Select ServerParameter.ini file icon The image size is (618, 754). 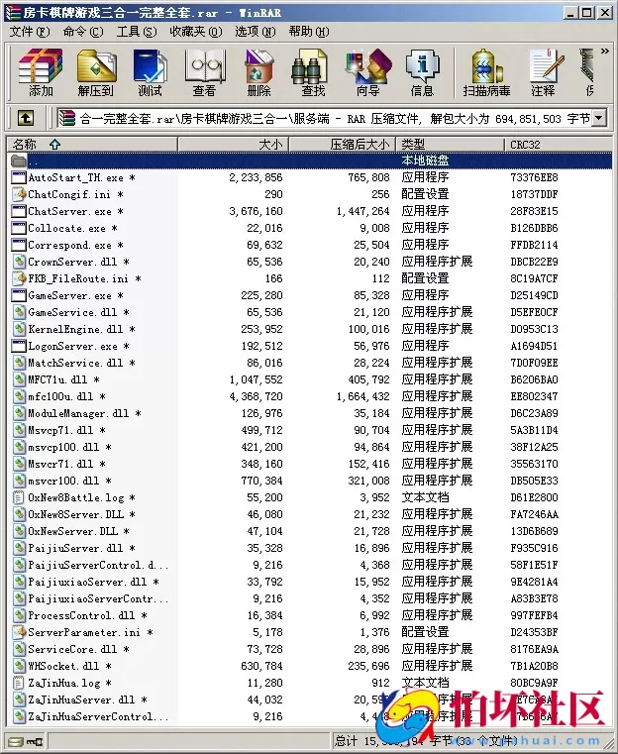(19, 632)
